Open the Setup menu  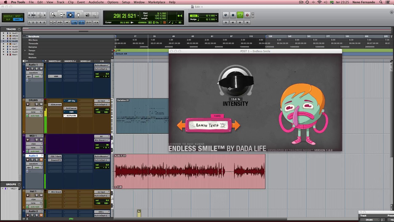tap(126, 2)
